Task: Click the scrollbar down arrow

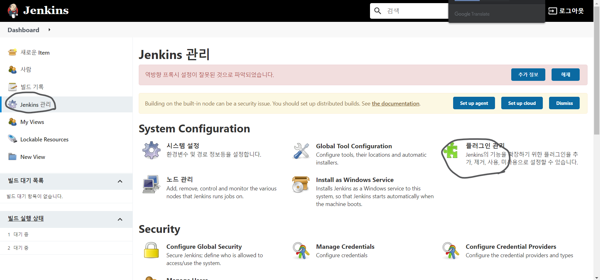Action: [597, 277]
